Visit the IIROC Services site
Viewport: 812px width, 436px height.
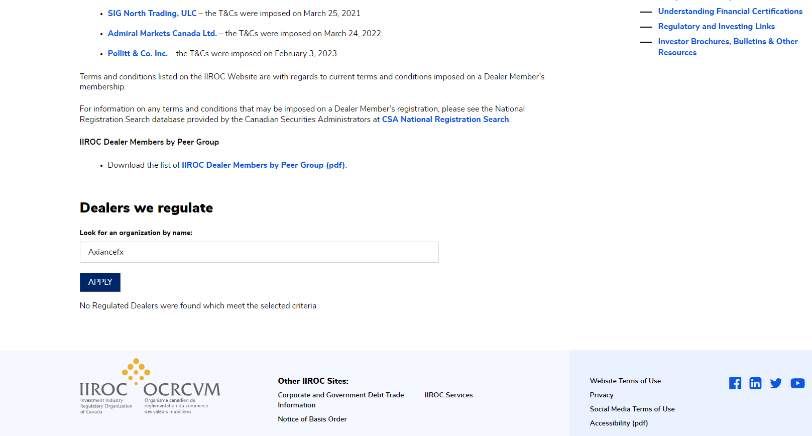448,395
